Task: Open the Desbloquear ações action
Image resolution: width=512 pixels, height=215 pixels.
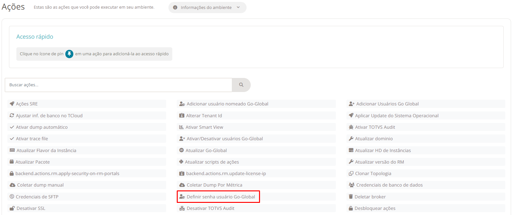Action: click(x=426, y=208)
